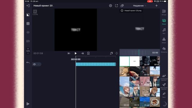
Task: Exit the project with the back arrow icon
Action: tap(28, 6)
